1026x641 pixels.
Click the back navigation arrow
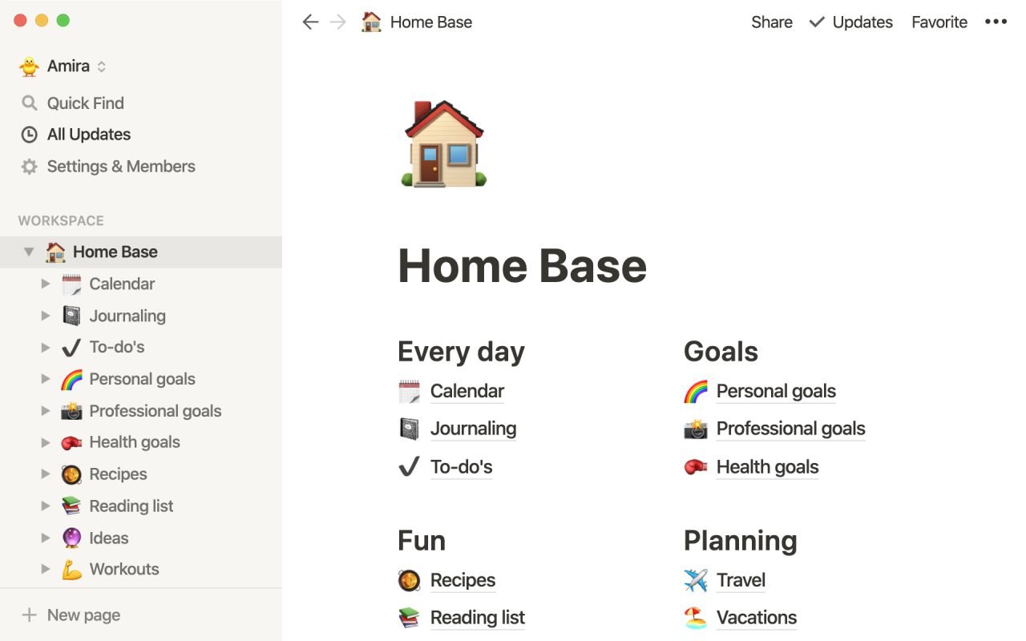(310, 22)
